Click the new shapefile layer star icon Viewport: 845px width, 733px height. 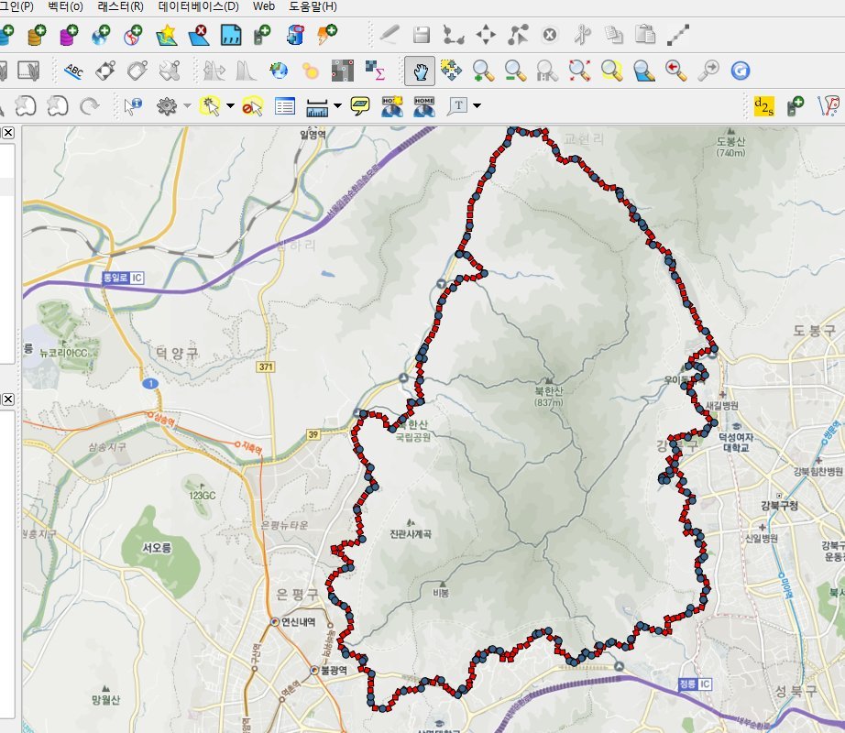pos(167,35)
